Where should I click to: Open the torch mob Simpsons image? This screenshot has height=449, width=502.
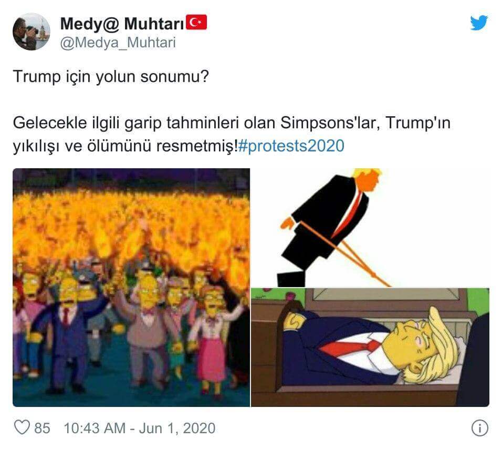[131, 287]
